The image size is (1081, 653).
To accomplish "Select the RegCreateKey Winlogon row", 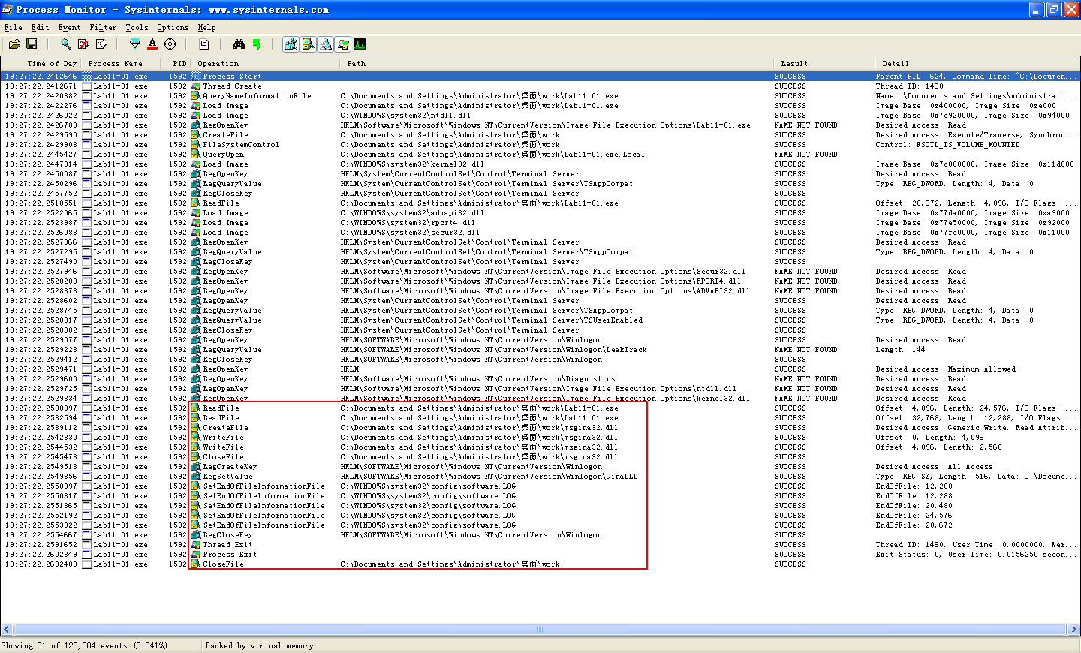I will tap(540, 467).
